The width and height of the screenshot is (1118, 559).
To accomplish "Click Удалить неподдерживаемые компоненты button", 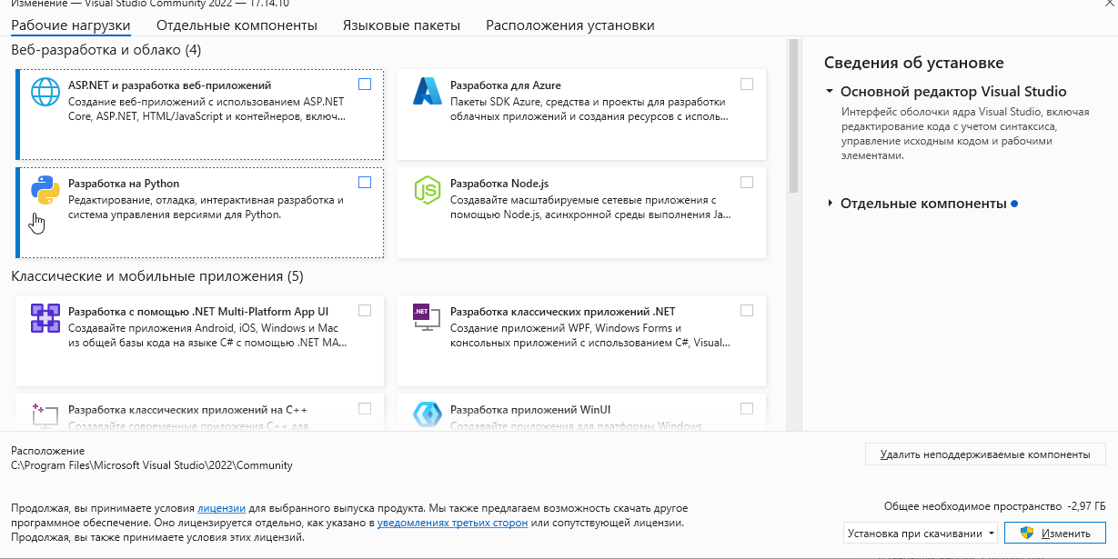I will click(985, 454).
